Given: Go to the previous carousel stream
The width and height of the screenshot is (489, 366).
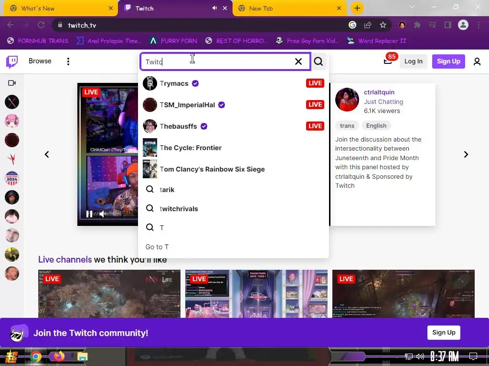Looking at the screenshot, I should 47,154.
